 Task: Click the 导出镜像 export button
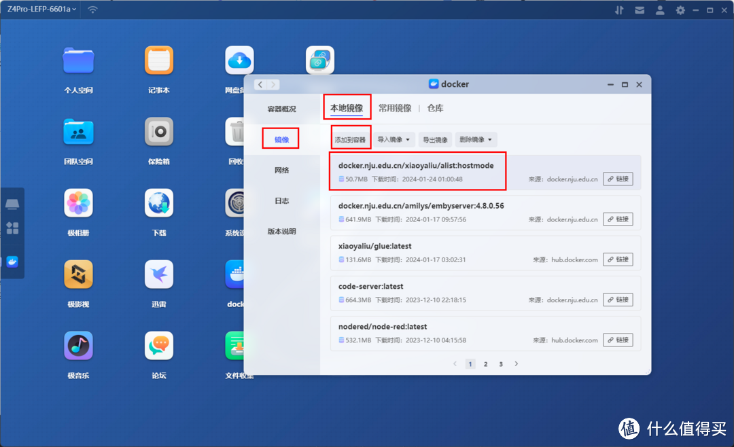(x=436, y=139)
